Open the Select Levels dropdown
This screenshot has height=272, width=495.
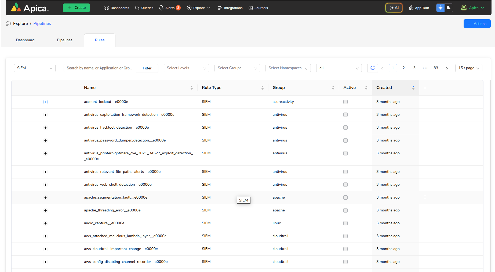click(186, 68)
